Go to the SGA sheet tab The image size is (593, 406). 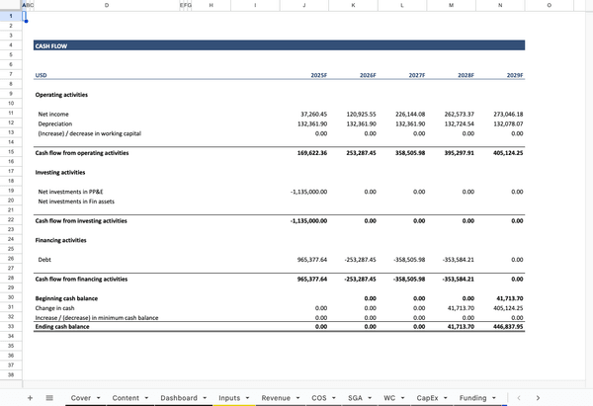(355, 396)
